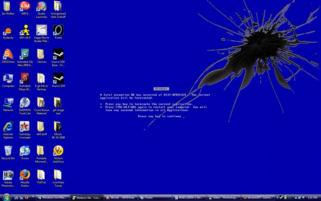Switch to Windows Live Messenger taskbar button
321x201 pixels.
click(53, 198)
